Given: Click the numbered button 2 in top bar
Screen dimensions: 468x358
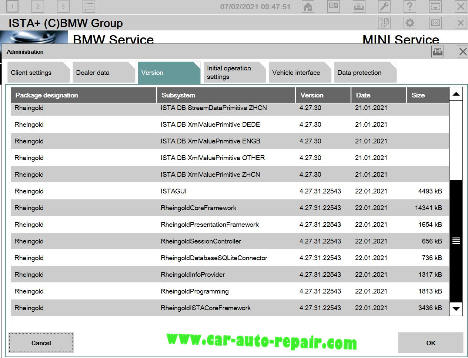Looking at the screenshot, I should (37, 6).
